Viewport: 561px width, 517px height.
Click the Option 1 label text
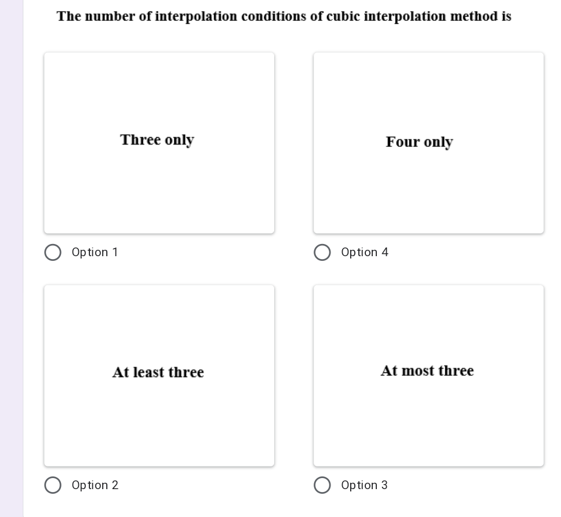pyautogui.click(x=95, y=252)
